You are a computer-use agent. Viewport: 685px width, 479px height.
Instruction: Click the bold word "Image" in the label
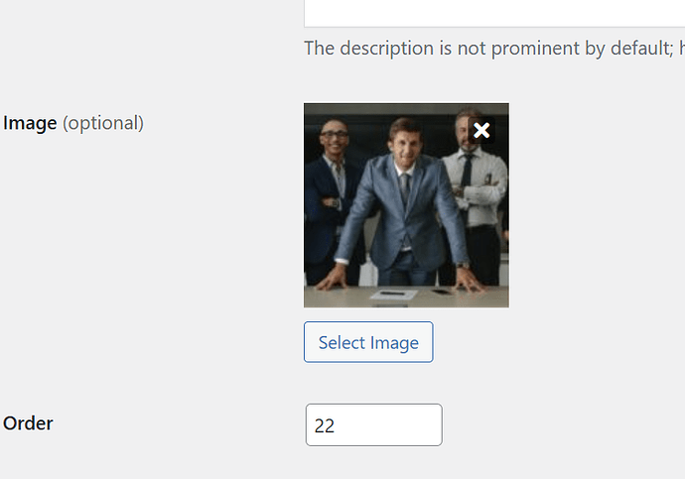point(30,123)
